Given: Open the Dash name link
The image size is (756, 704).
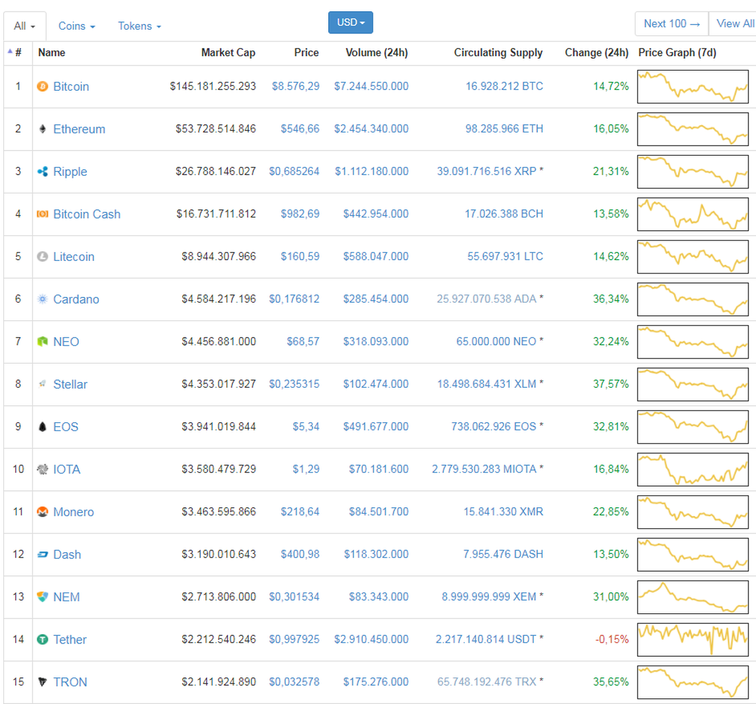Looking at the screenshot, I should pyautogui.click(x=67, y=555).
